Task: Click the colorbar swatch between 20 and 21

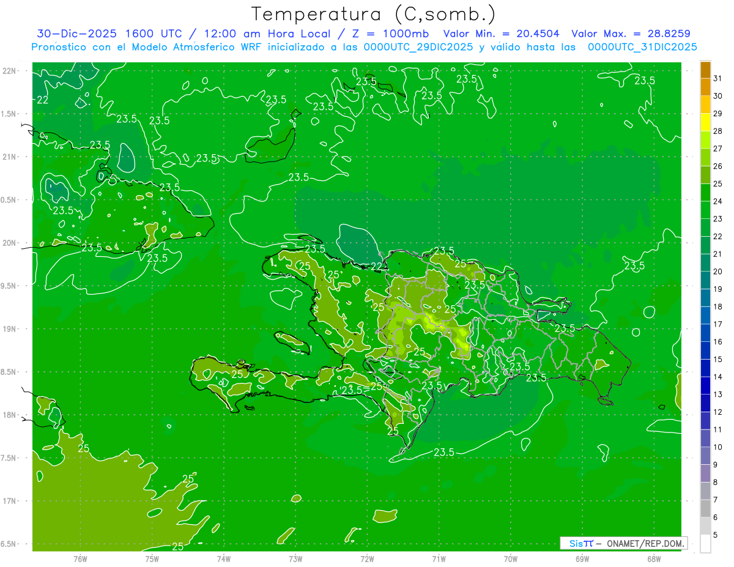Action: (705, 263)
